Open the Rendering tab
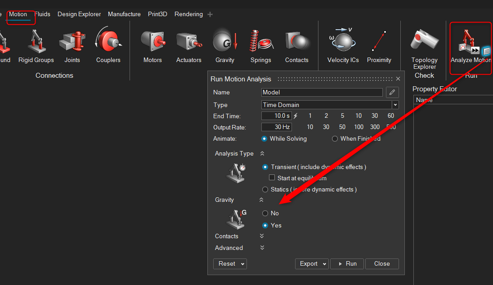This screenshot has height=285, width=493. (188, 14)
